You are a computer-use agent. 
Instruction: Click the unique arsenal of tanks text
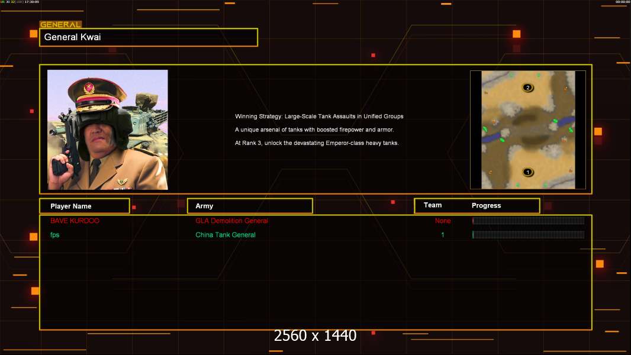pos(314,130)
